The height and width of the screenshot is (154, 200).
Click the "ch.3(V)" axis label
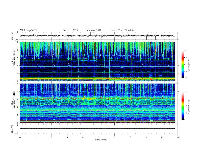click(12, 129)
